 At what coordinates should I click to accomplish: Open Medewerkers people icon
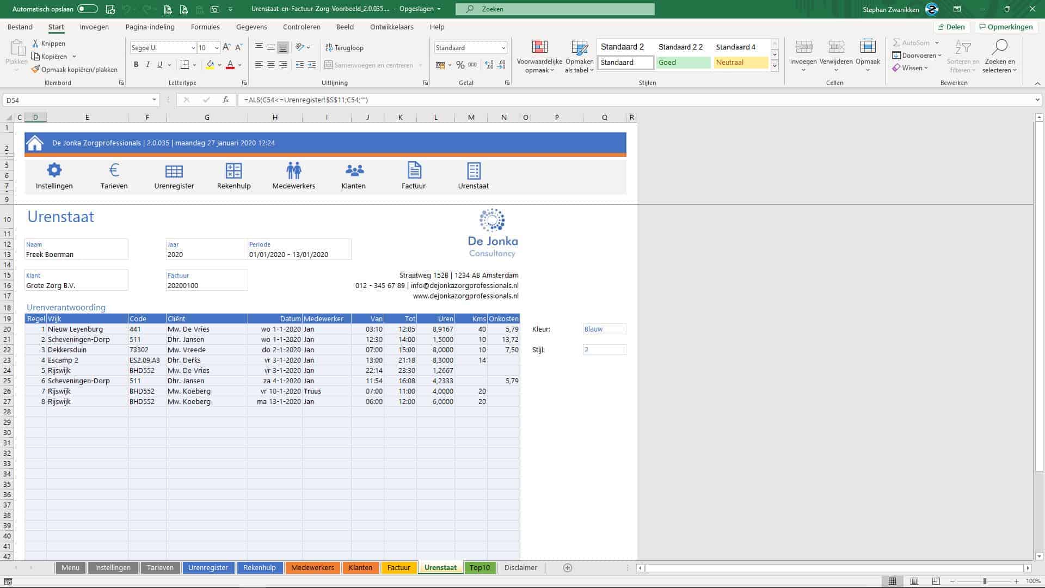pyautogui.click(x=293, y=170)
